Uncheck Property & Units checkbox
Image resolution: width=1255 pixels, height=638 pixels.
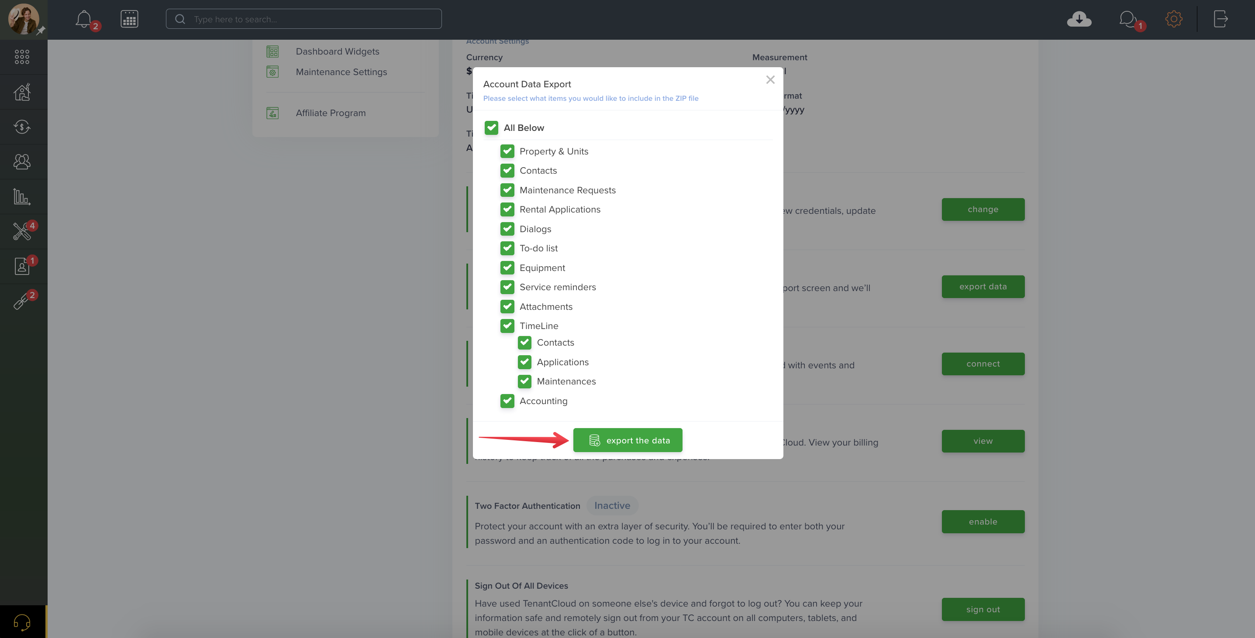507,151
